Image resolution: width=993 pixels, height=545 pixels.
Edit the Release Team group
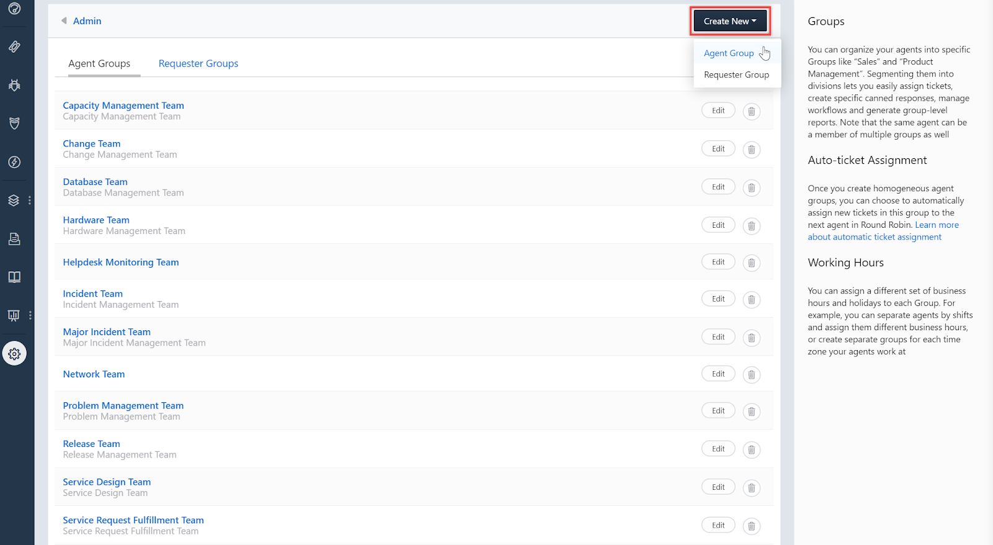point(718,449)
